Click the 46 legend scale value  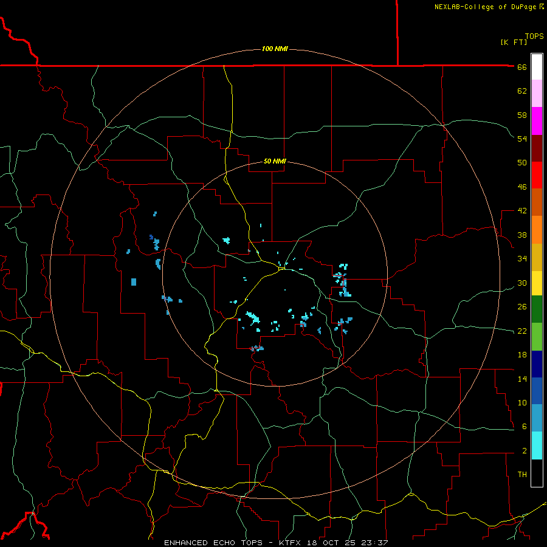coord(522,187)
